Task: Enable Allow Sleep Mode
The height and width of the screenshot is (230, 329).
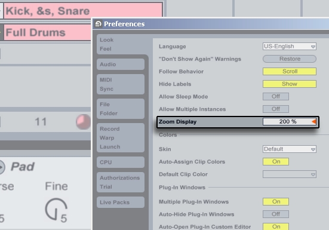Action: coord(276,97)
